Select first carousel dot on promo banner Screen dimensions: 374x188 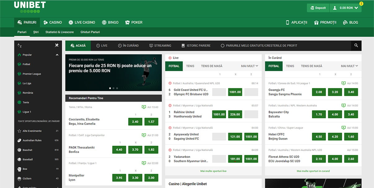(110, 88)
